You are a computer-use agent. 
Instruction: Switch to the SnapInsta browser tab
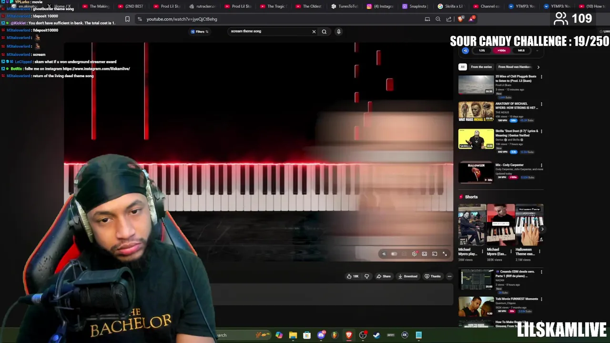pos(416,6)
